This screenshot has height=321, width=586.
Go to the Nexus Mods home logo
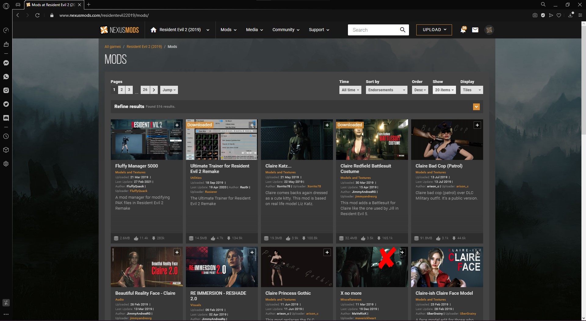(120, 30)
